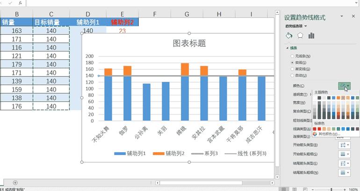Screen dimensions: 360x191
Task: Select column B header
Action: click(16, 14)
